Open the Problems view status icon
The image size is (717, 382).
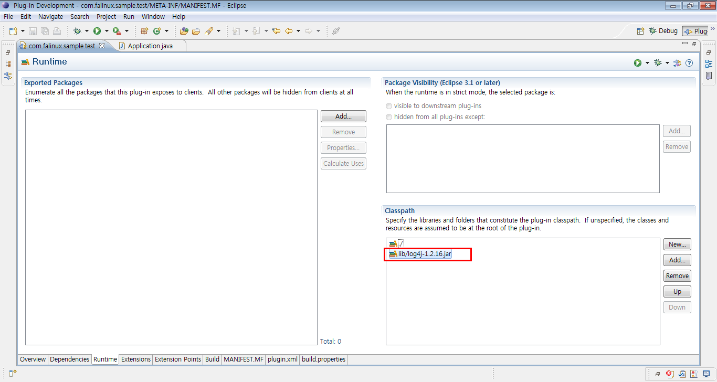[x=694, y=374]
